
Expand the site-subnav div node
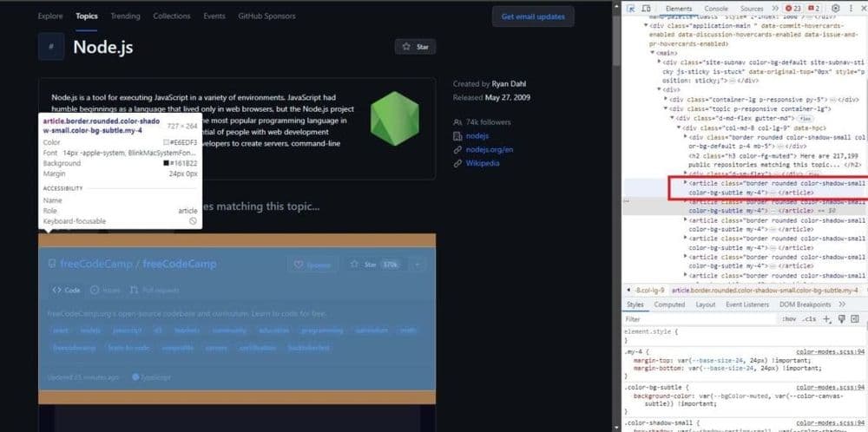pos(659,62)
